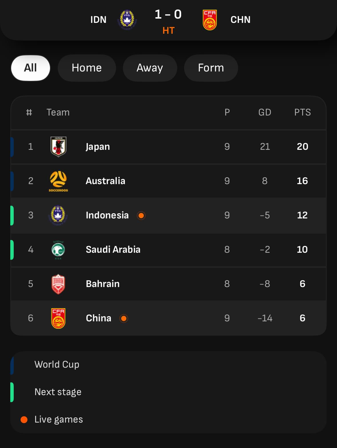Tap the GD column header
Viewport: 337px width, 448px height.
click(x=265, y=112)
